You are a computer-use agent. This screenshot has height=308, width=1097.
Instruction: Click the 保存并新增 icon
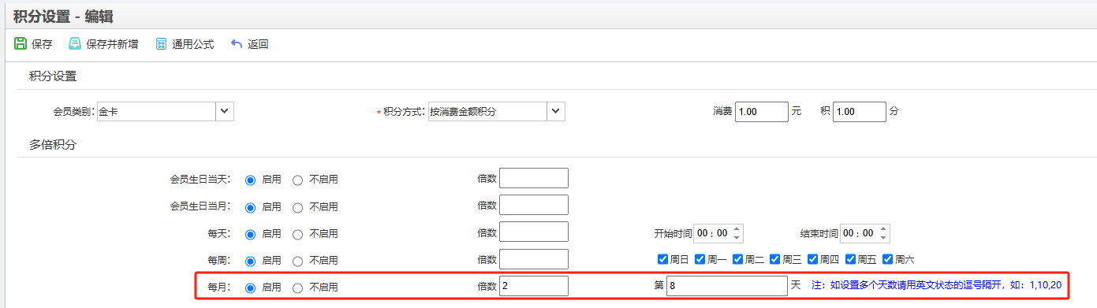(75, 44)
